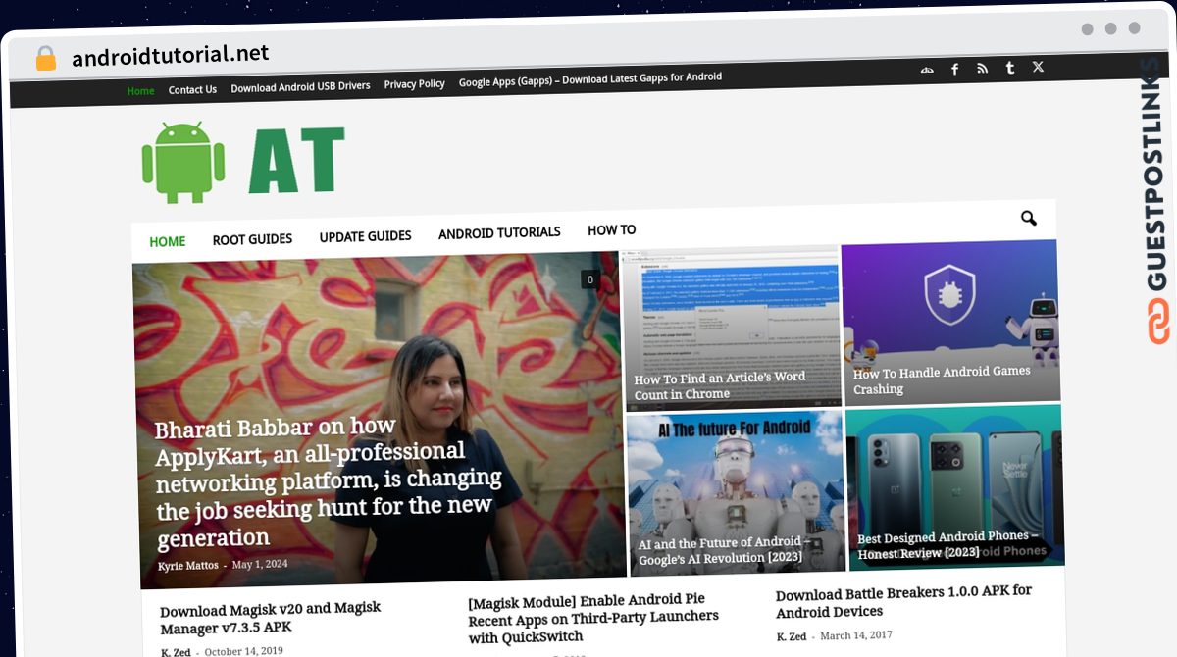Click author K. Zed under Magisk v20
The width and height of the screenshot is (1177, 657).
[x=176, y=652]
